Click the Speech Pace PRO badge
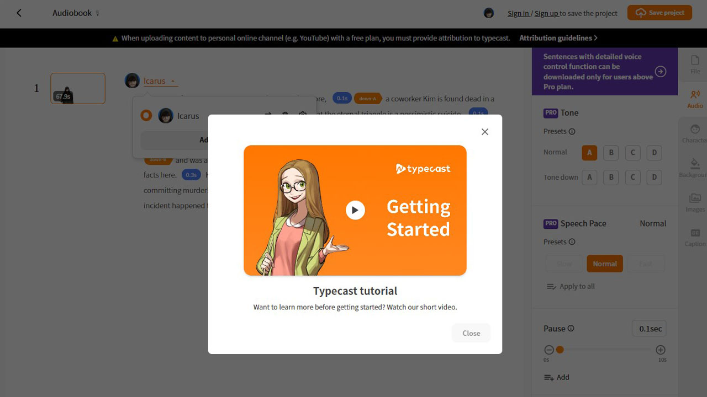 point(551,224)
